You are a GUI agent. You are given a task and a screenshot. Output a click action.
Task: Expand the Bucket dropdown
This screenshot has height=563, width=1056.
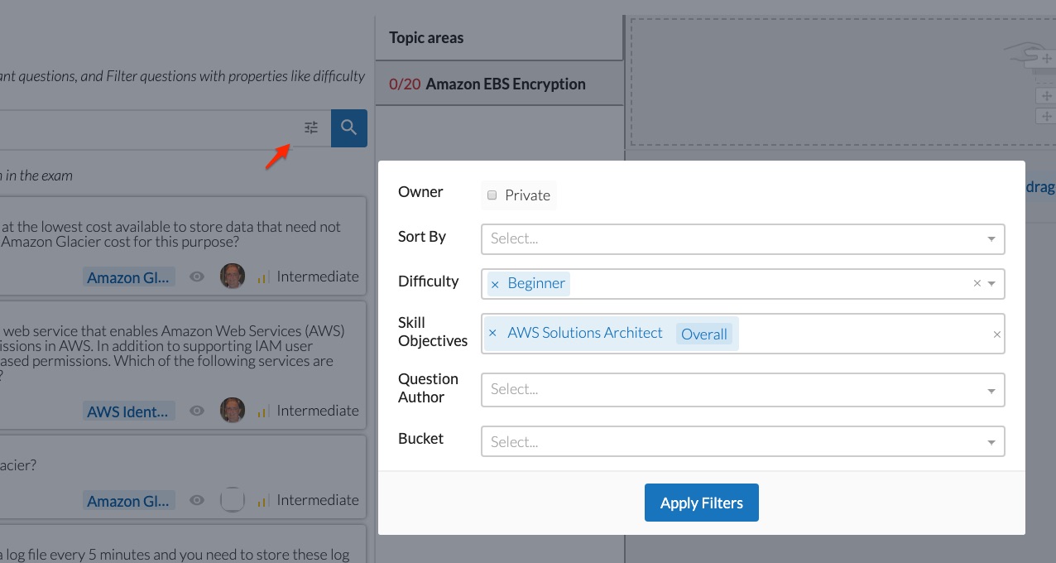[743, 441]
